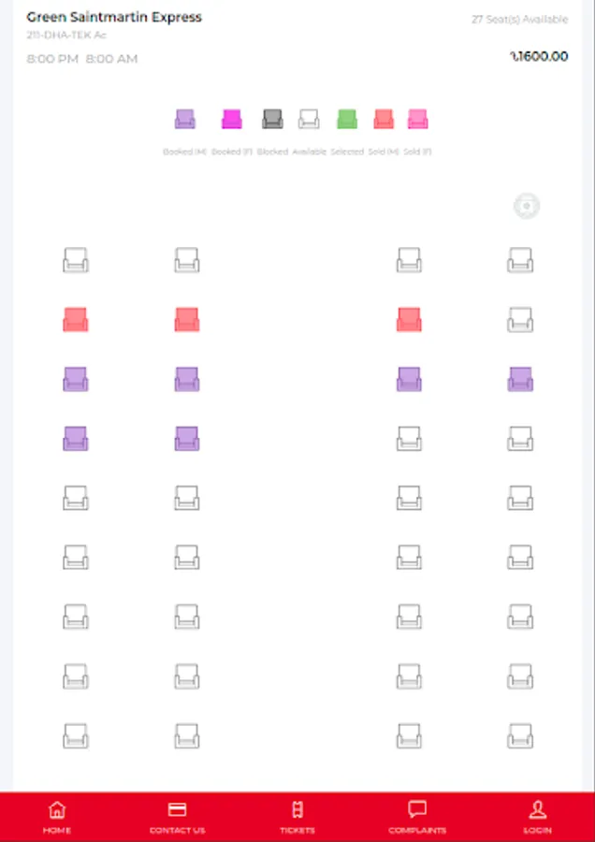
Task: Click the Sold (F) pink legend seat
Action: tap(417, 120)
